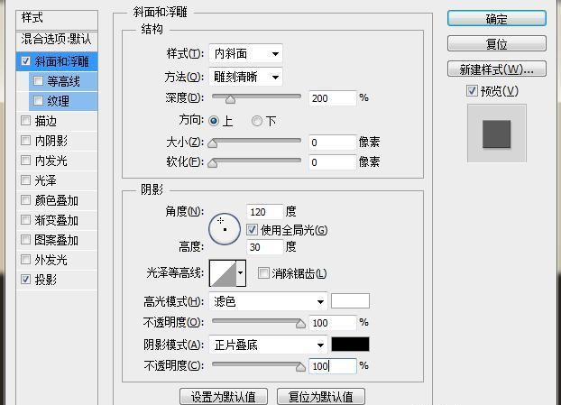Click the highlight 不透明度(O) slider handle

[300, 324]
